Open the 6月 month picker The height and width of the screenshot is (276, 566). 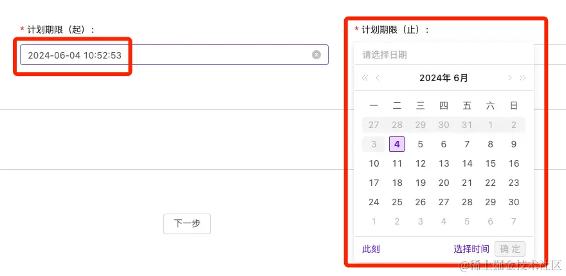pos(461,78)
